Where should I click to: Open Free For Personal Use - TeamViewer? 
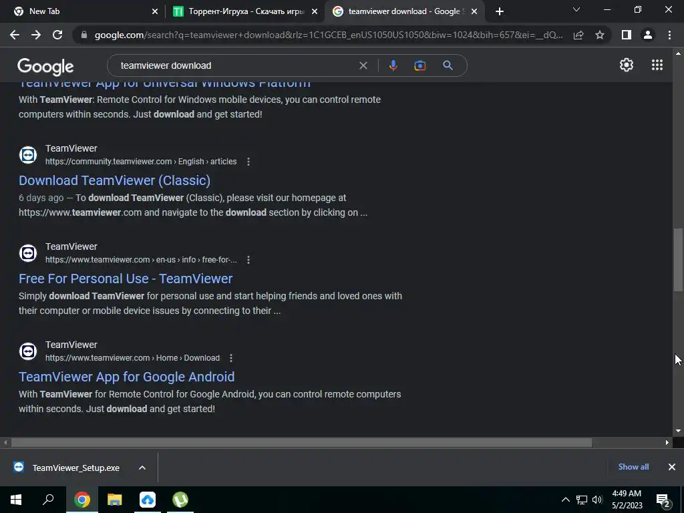(x=126, y=279)
